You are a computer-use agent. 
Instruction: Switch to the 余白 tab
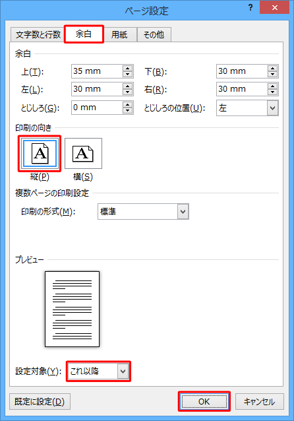[x=84, y=34]
